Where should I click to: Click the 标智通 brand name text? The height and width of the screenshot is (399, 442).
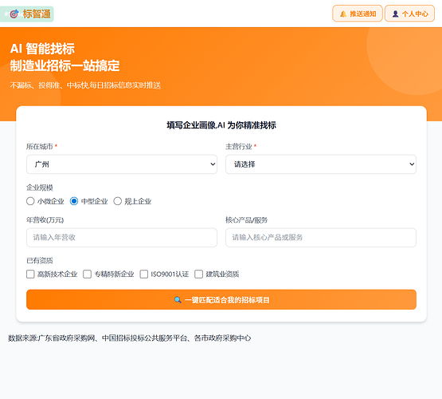click(37, 14)
